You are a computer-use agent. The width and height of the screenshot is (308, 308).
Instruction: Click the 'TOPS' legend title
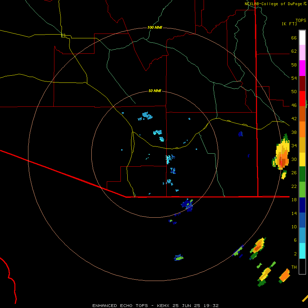[301, 20]
